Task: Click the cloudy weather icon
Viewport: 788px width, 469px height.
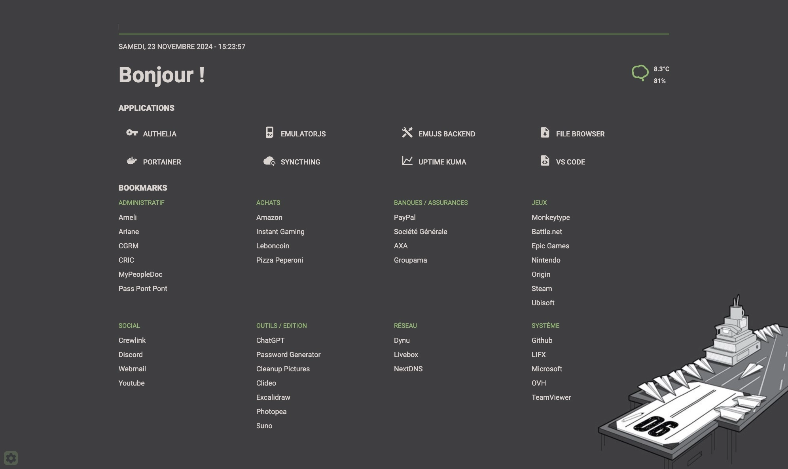Action: [640, 73]
